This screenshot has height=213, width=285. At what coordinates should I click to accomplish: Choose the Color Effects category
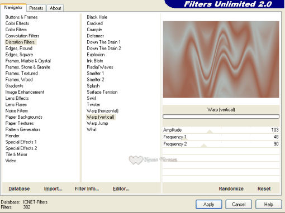(17, 23)
